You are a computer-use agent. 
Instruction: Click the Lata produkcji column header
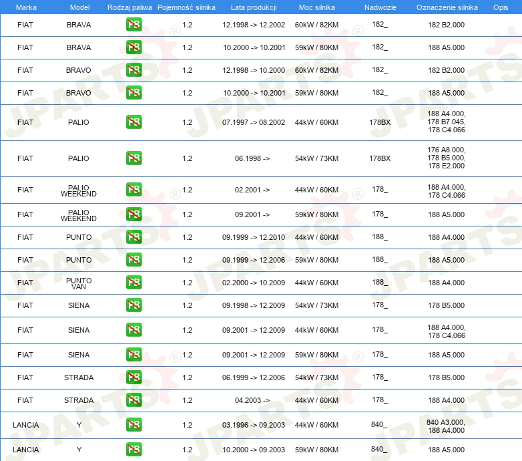coord(254,7)
